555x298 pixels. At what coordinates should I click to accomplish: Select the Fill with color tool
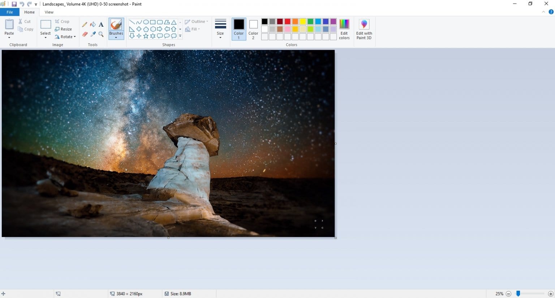click(x=92, y=25)
